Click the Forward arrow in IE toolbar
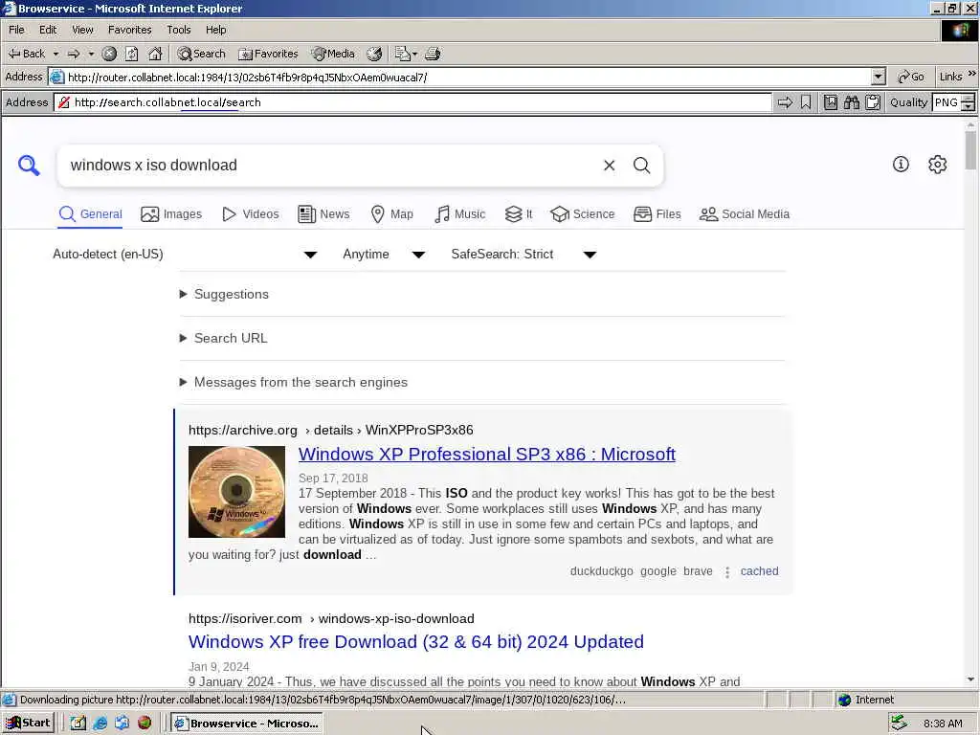 pyautogui.click(x=74, y=54)
